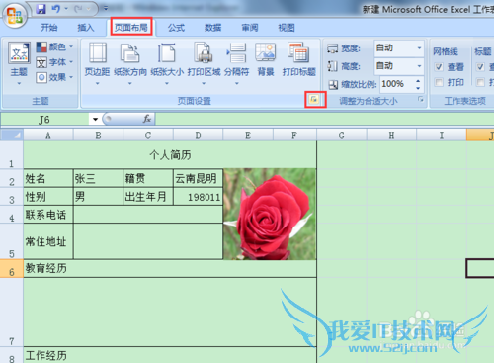
Task: Select row 1 header
Action: [12, 155]
